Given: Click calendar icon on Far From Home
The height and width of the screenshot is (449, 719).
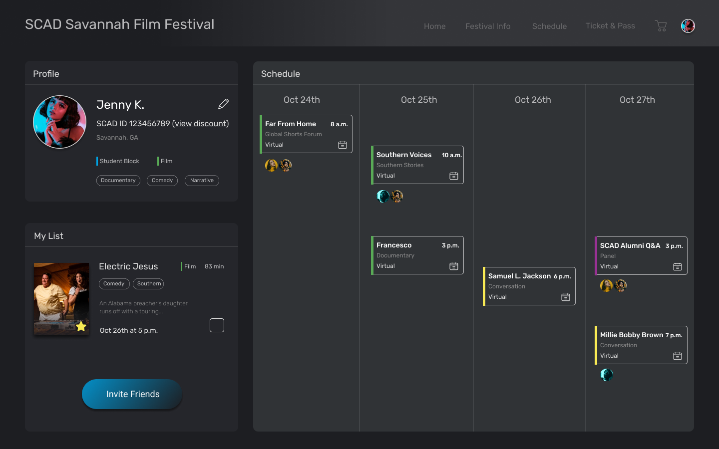Looking at the screenshot, I should coord(343,145).
